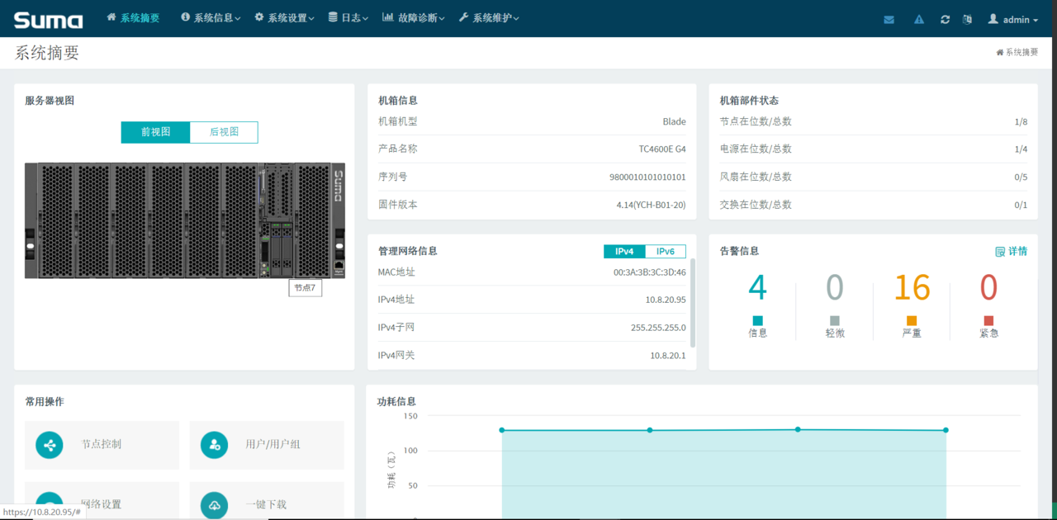Click the language switch icon
Viewport: 1057px width, 520px height.
(x=967, y=20)
